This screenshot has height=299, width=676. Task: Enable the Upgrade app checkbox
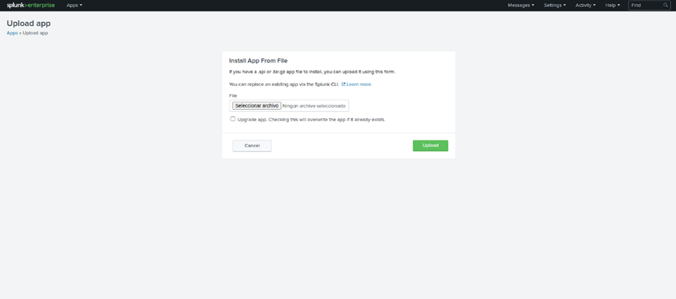point(233,119)
